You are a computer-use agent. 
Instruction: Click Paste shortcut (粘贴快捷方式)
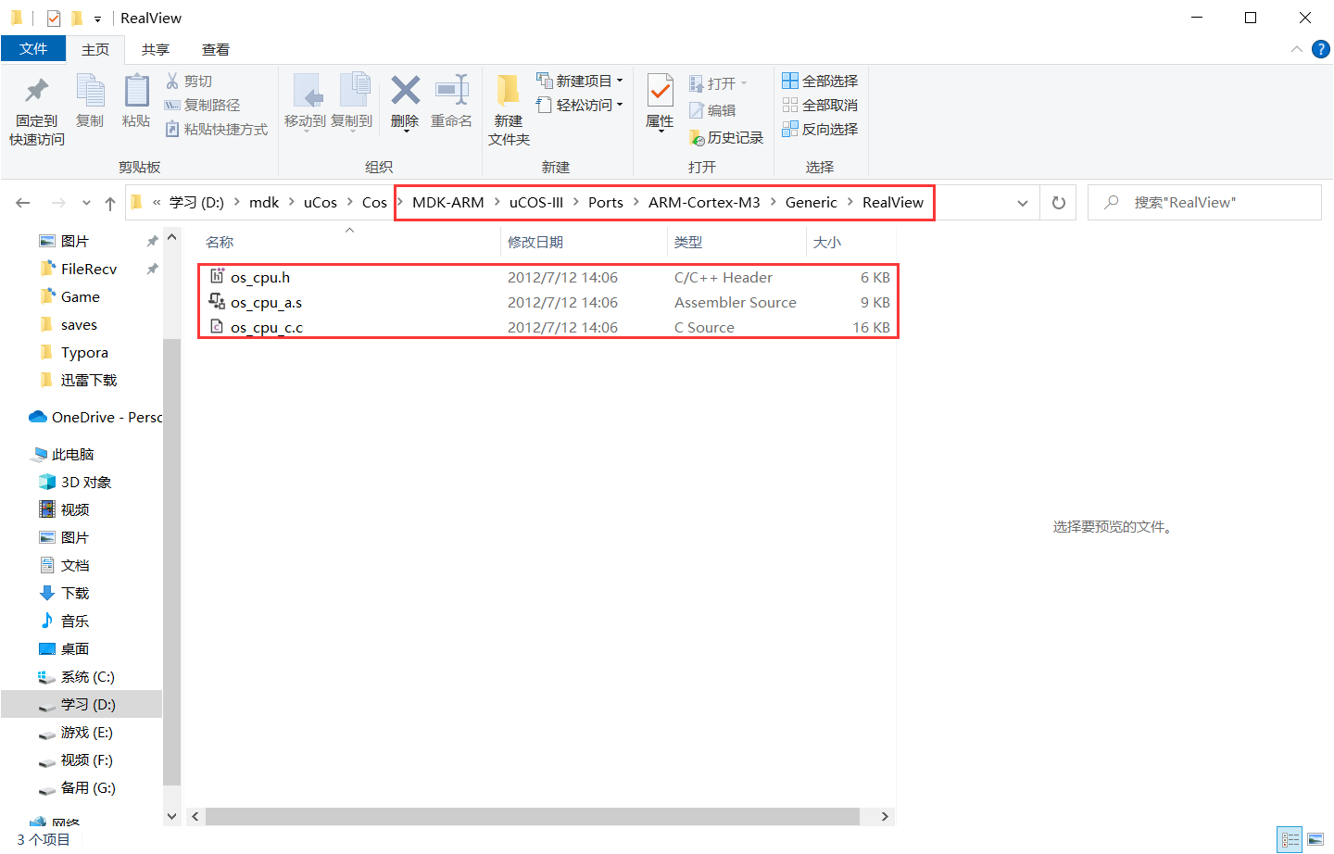click(x=217, y=129)
